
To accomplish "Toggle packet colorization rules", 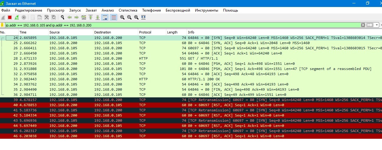I will pyautogui.click(x=114, y=17).
